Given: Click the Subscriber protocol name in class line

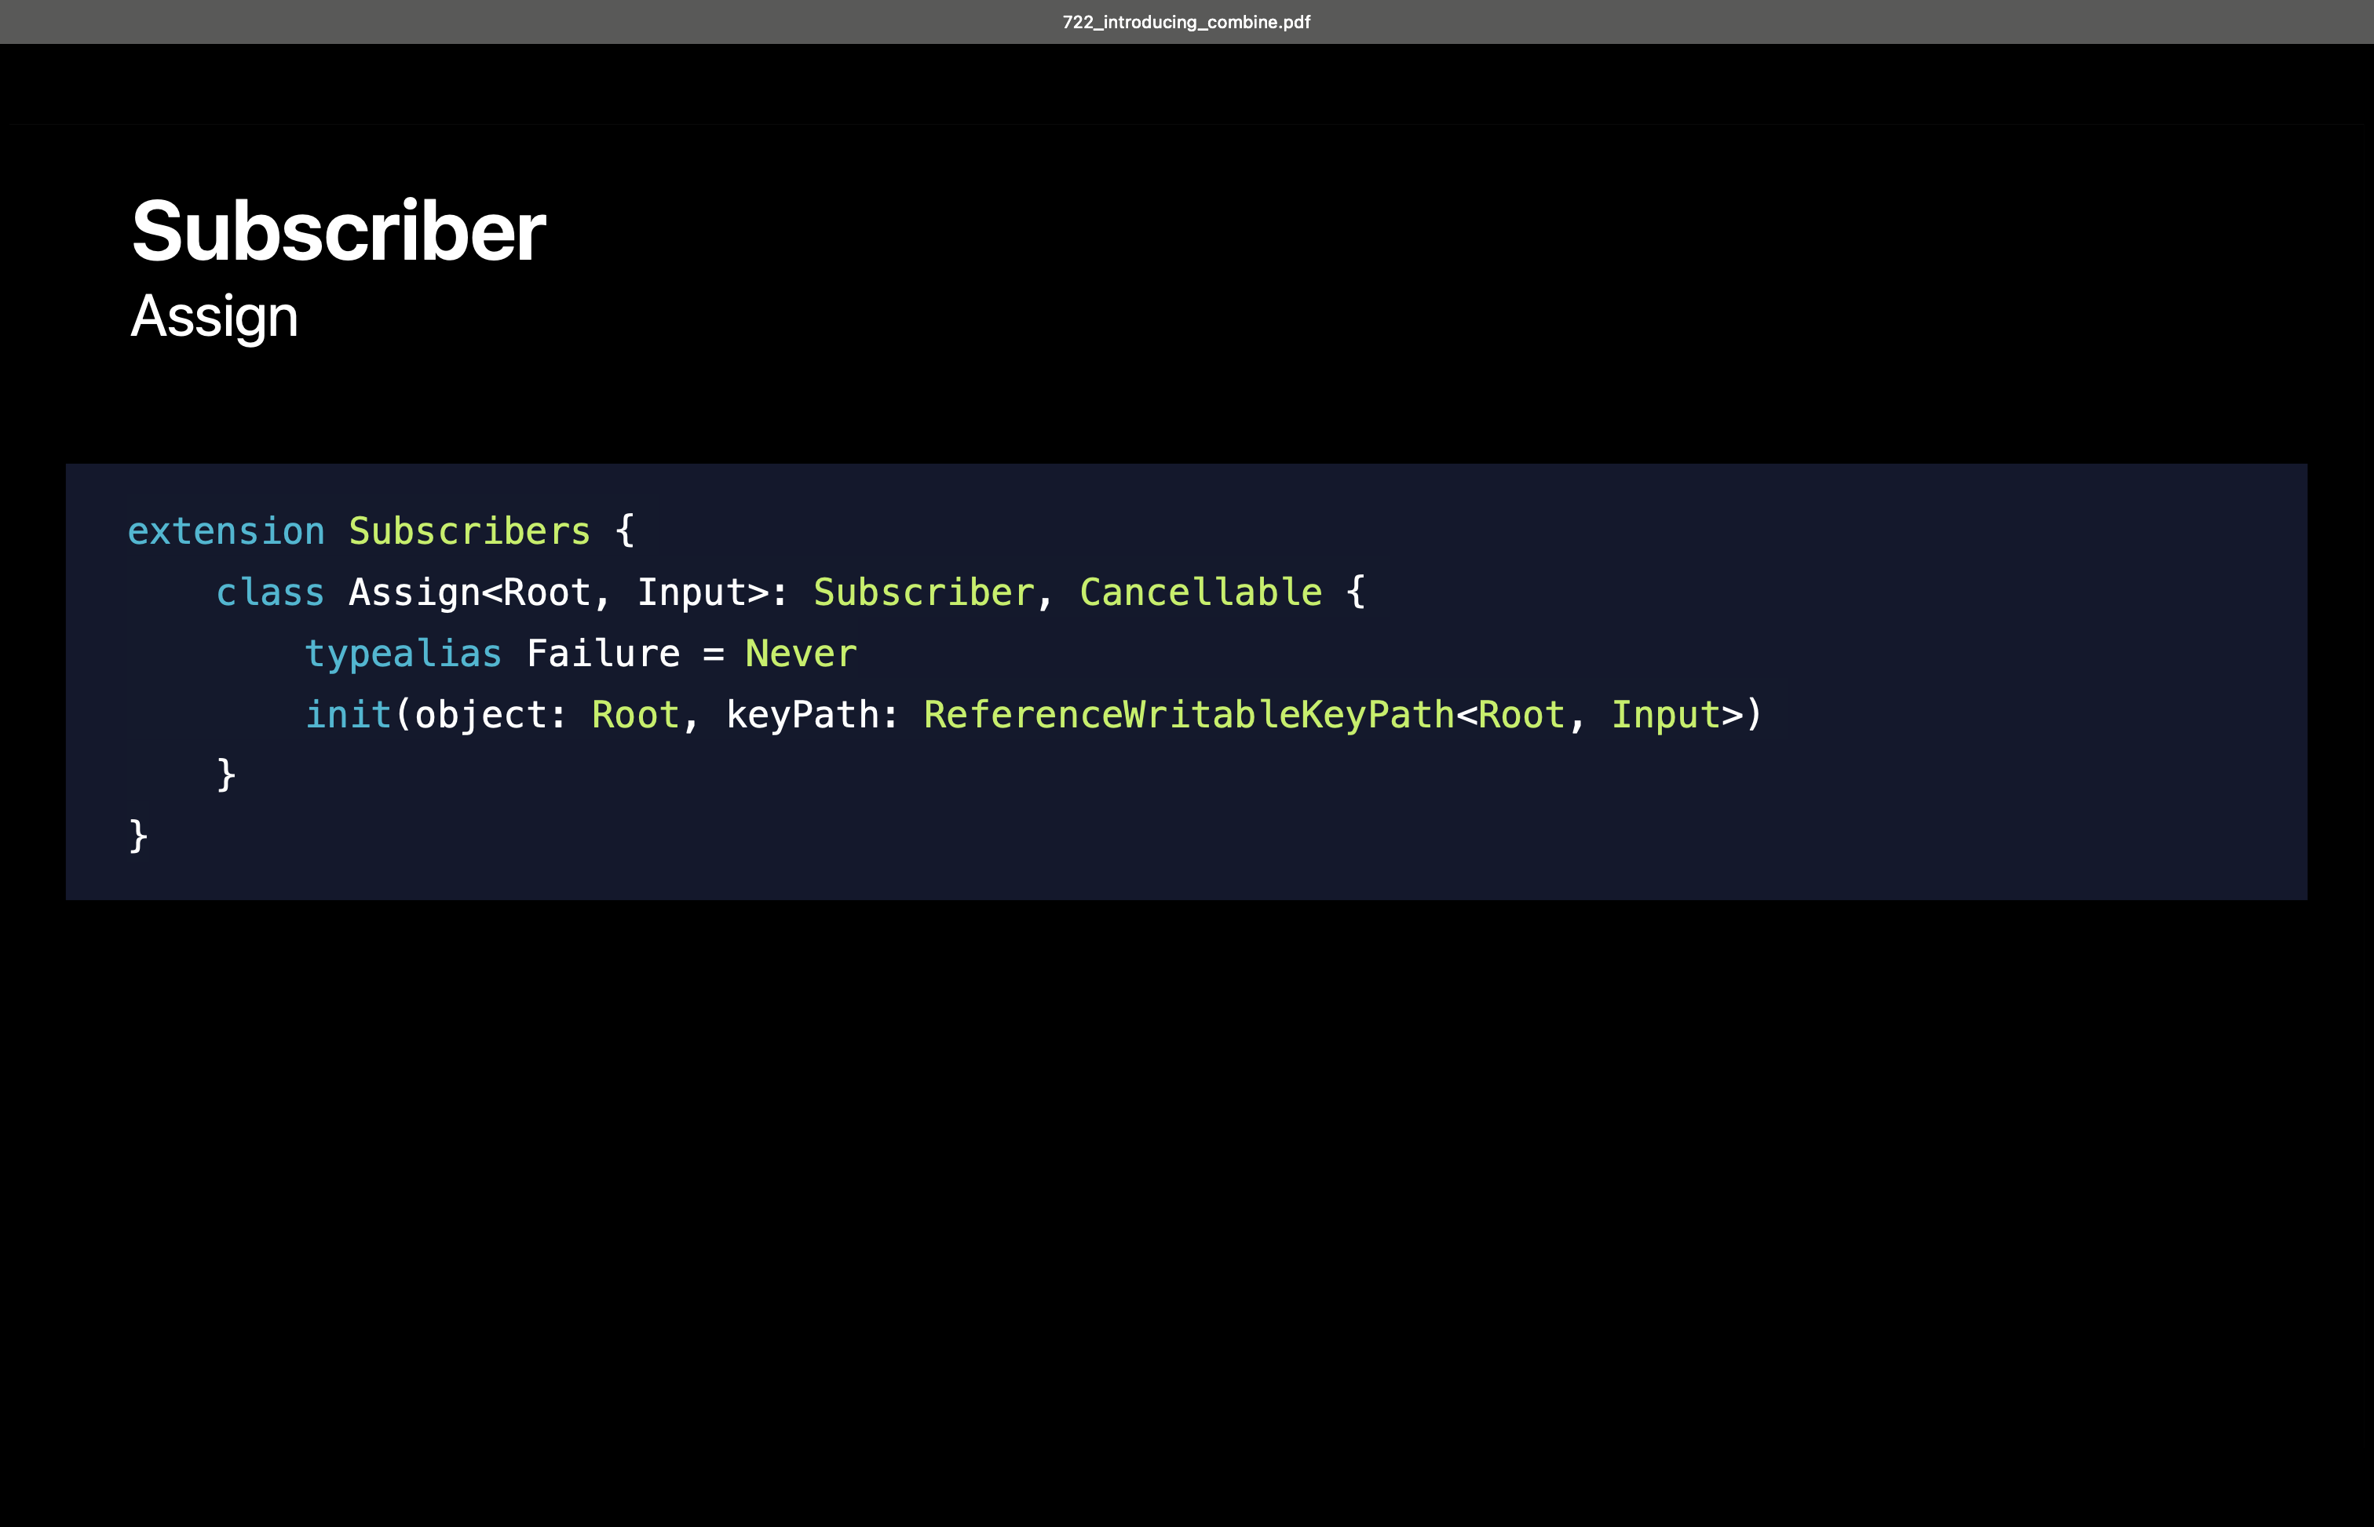Looking at the screenshot, I should [x=923, y=593].
